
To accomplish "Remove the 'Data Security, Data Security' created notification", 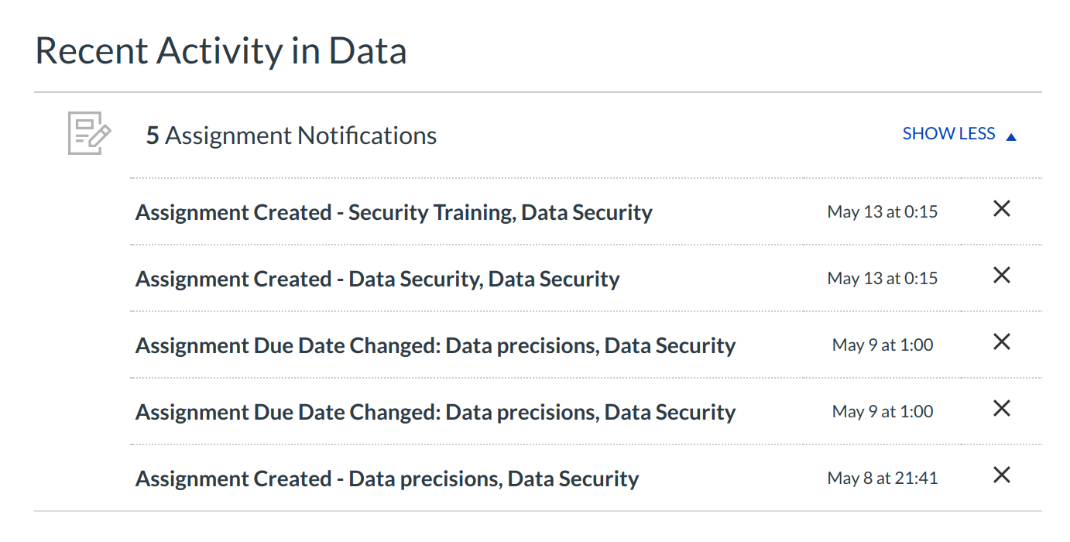I will (x=1001, y=276).
